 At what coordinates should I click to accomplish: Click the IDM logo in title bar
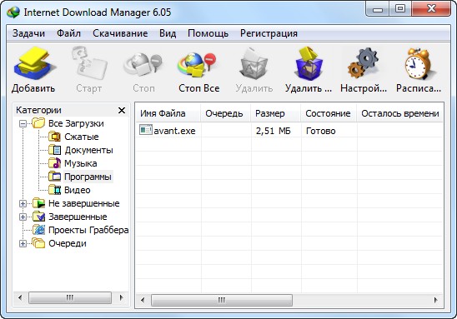click(x=13, y=12)
